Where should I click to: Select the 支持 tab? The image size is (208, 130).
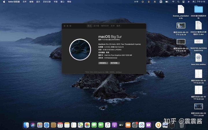(x=113, y=26)
